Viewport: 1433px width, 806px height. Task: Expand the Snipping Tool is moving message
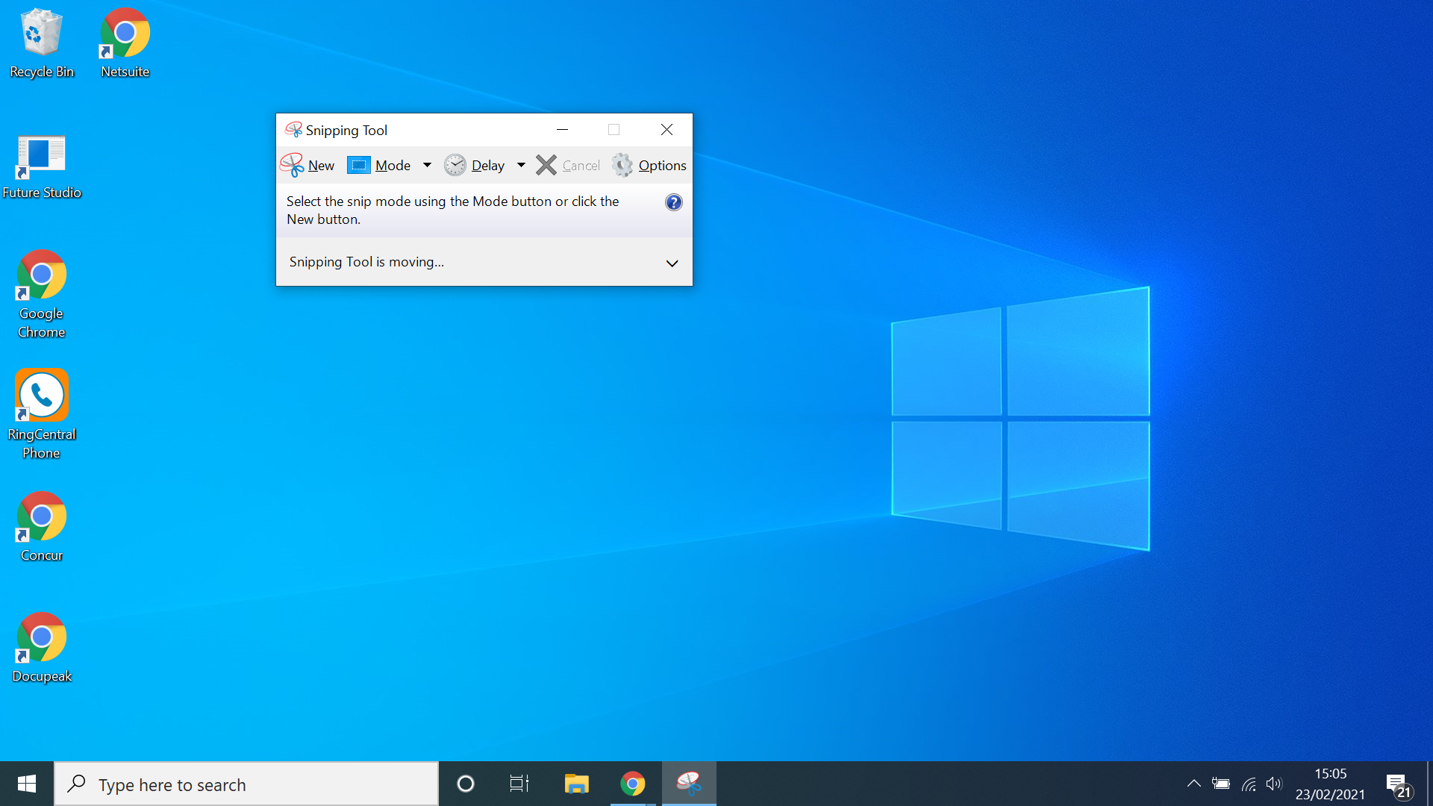[x=671, y=263]
